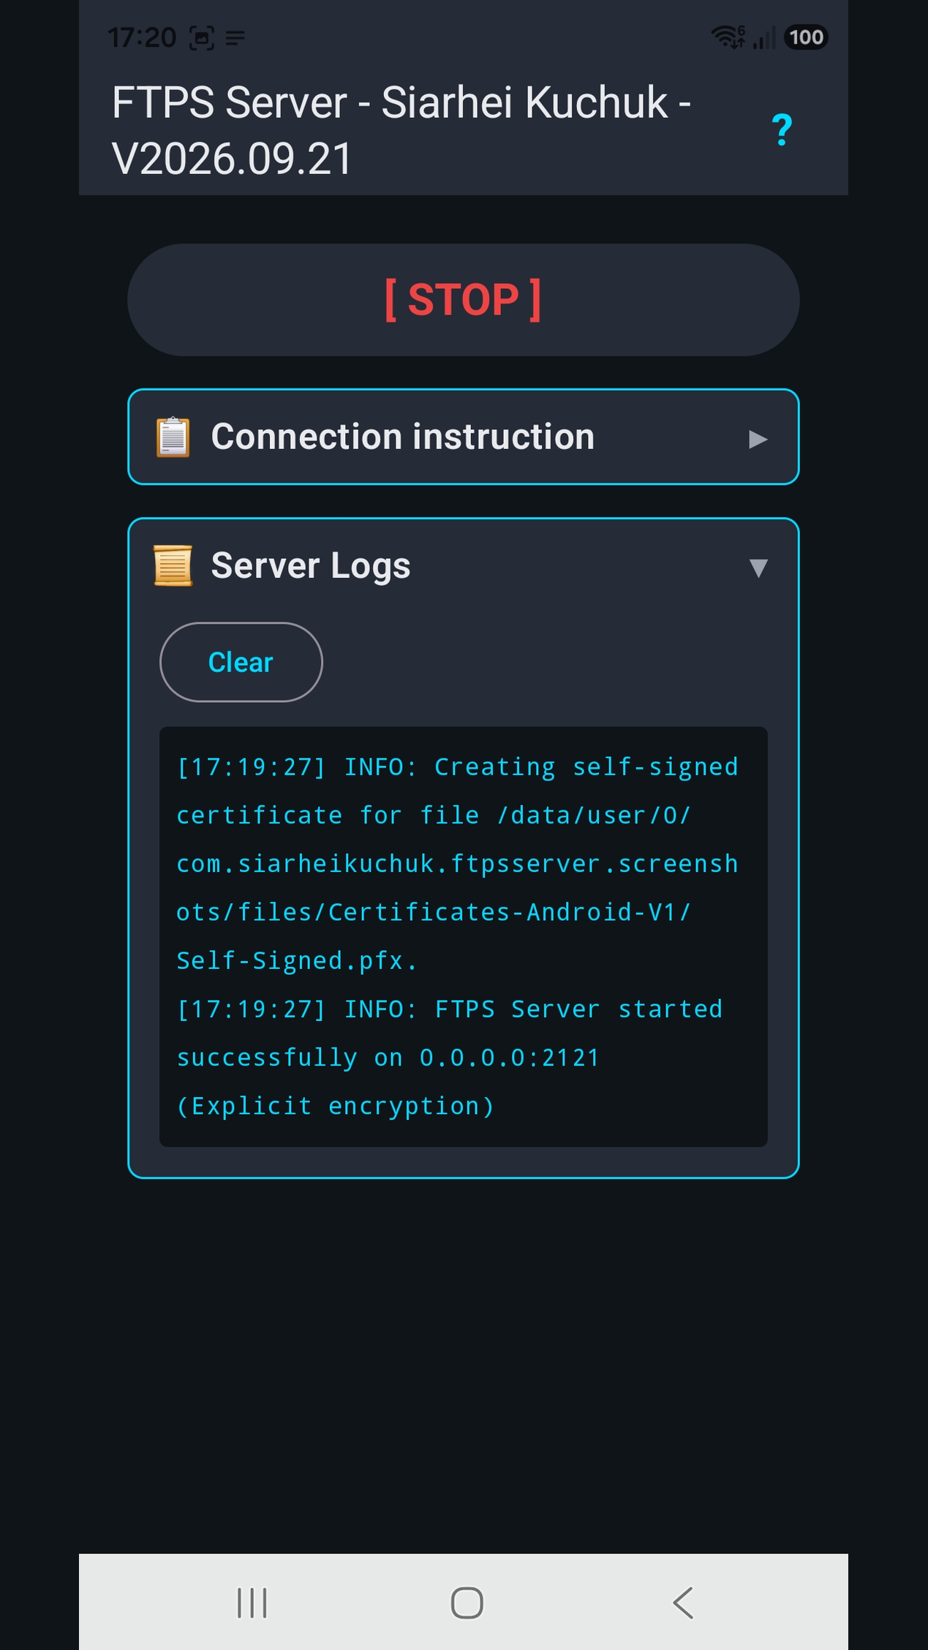
Task: Click the battery 100 indicator
Action: [806, 37]
